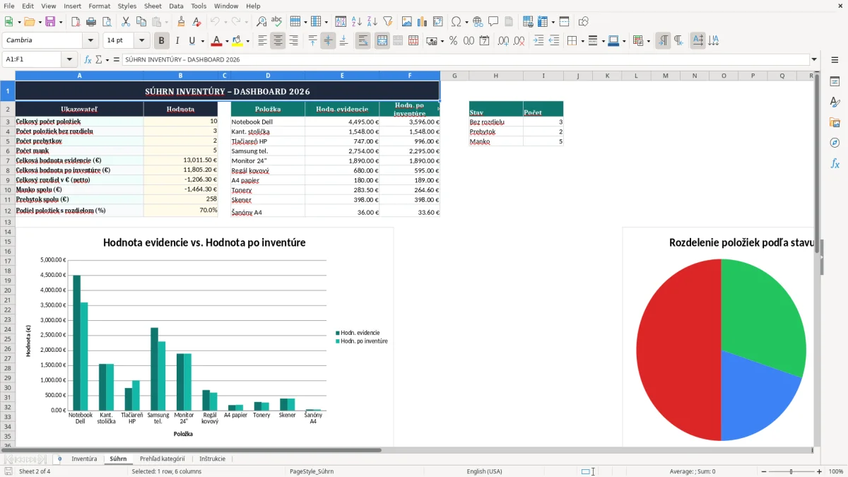The height and width of the screenshot is (477, 848).
Task: Sort descending
Action: [x=372, y=22]
